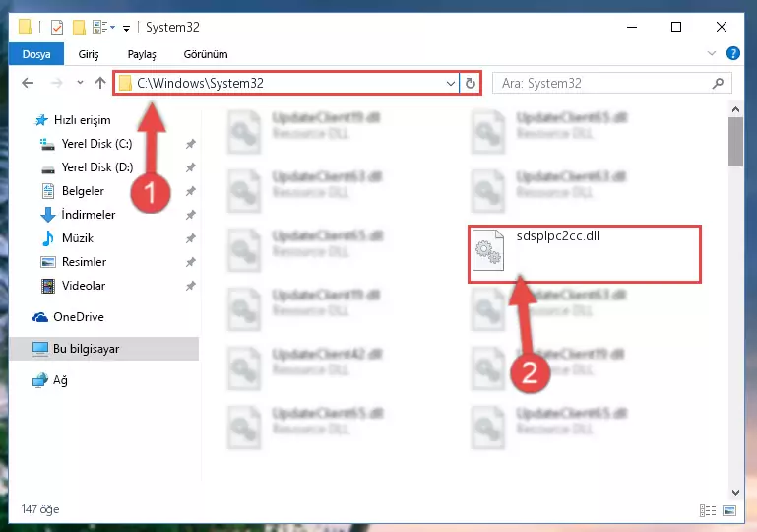Screen dimensions: 757x532
Task: Click the sdsplpc2cc.dll gear file icon
Action: click(x=488, y=250)
